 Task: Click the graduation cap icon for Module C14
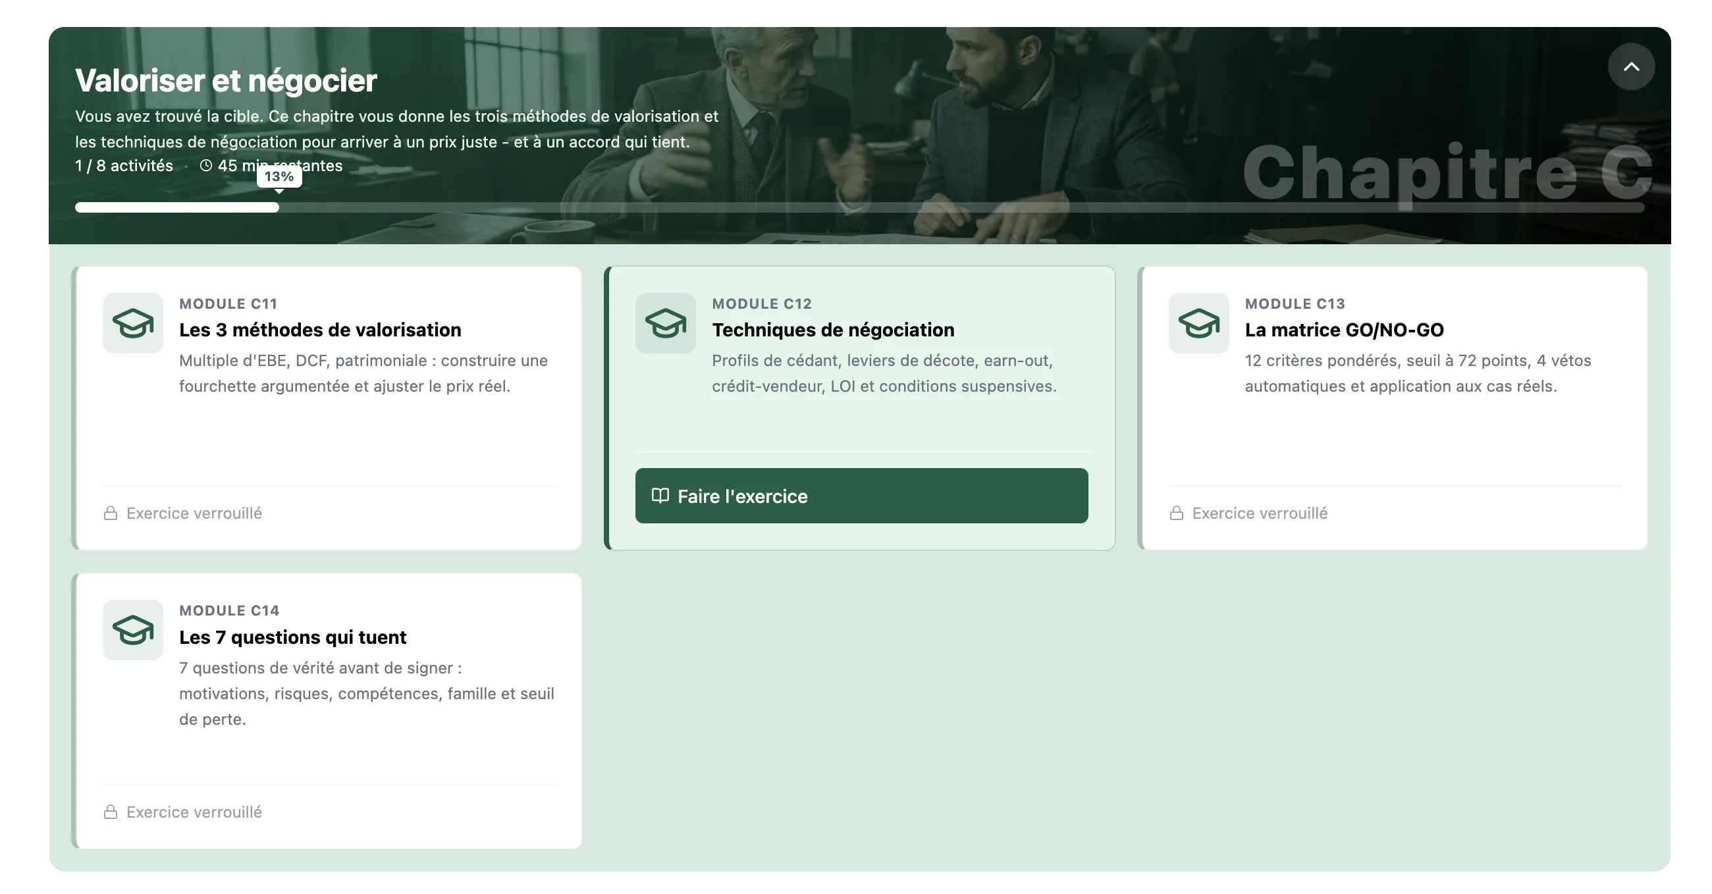click(133, 629)
